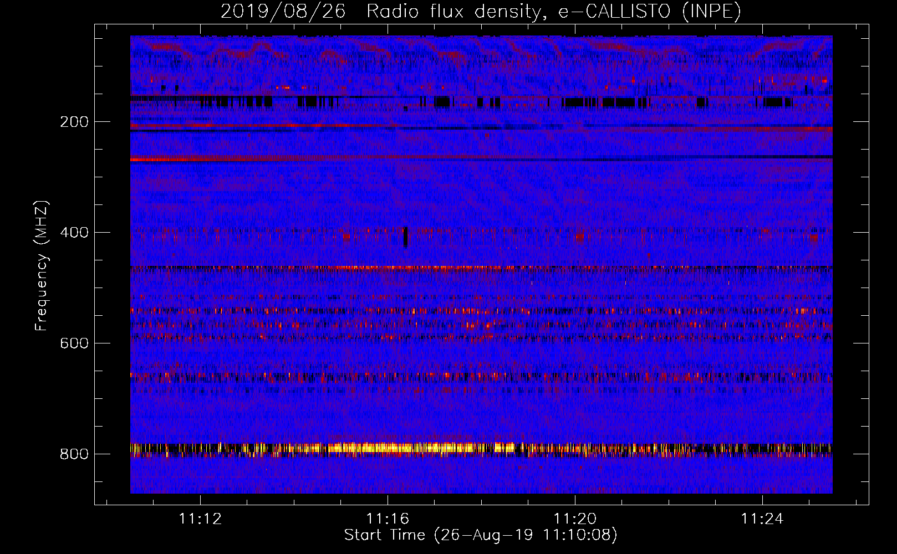Click the 'Start Time (26-Aug-19 11:10:08)' label
897x554 pixels.
click(481, 535)
